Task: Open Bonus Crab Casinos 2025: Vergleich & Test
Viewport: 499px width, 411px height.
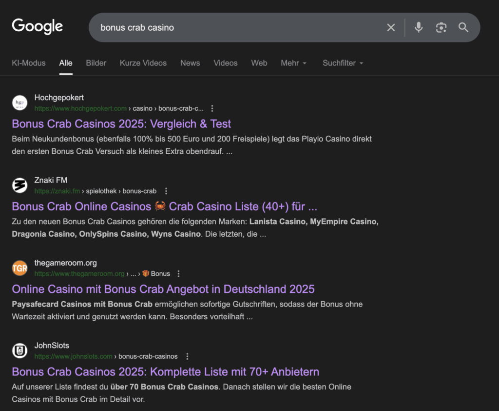Action: coord(121,123)
